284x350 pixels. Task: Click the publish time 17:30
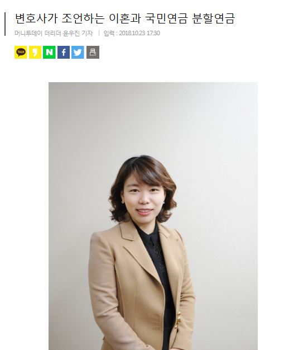[x=153, y=33]
